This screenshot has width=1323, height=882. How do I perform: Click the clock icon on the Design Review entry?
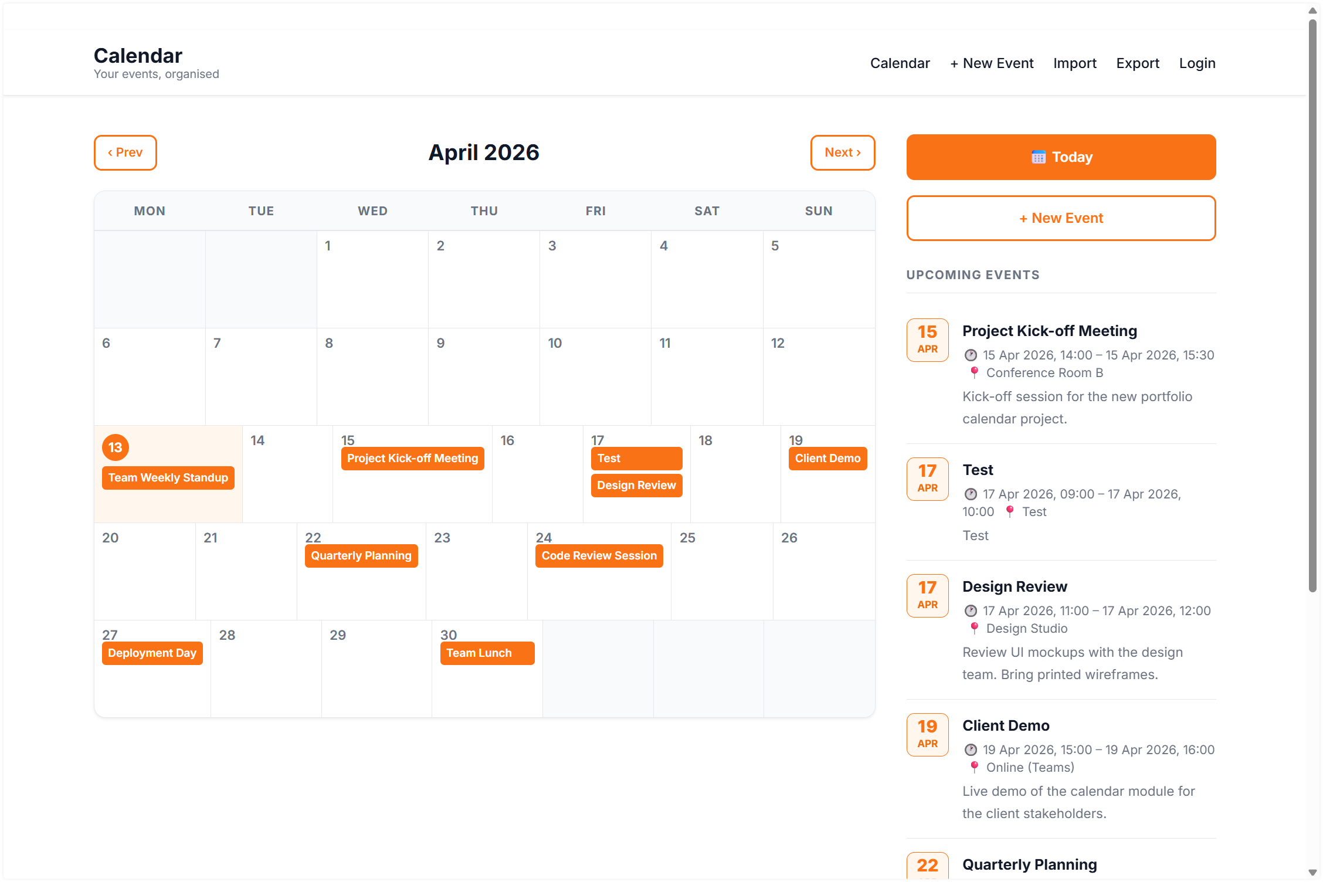[971, 610]
